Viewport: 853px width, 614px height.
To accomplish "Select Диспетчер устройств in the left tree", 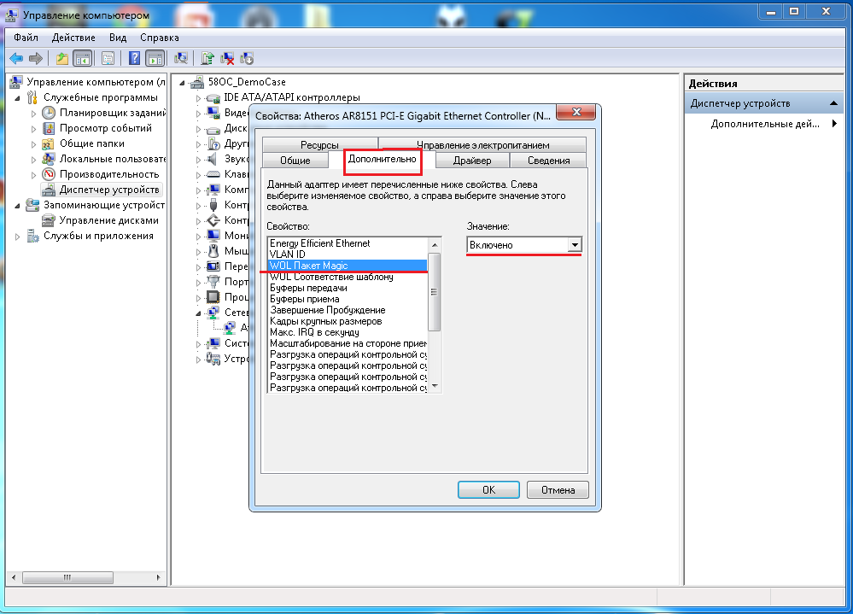I will tap(108, 190).
